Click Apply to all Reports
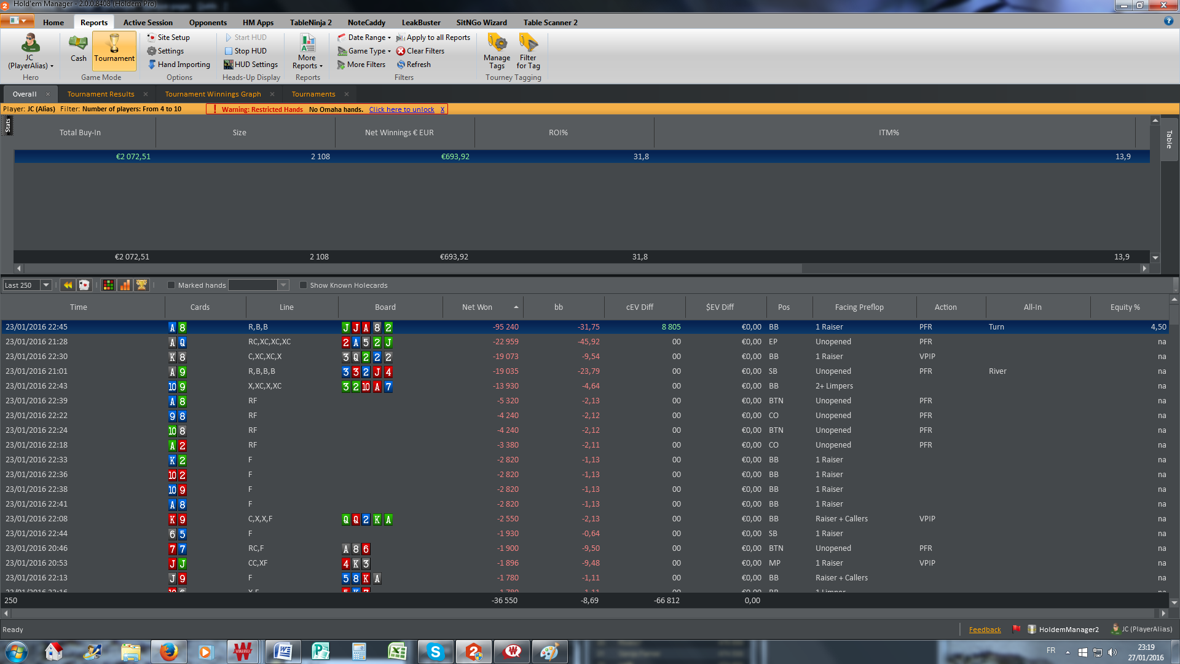 click(x=433, y=38)
